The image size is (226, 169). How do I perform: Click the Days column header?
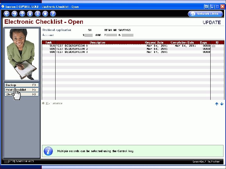click(203, 42)
